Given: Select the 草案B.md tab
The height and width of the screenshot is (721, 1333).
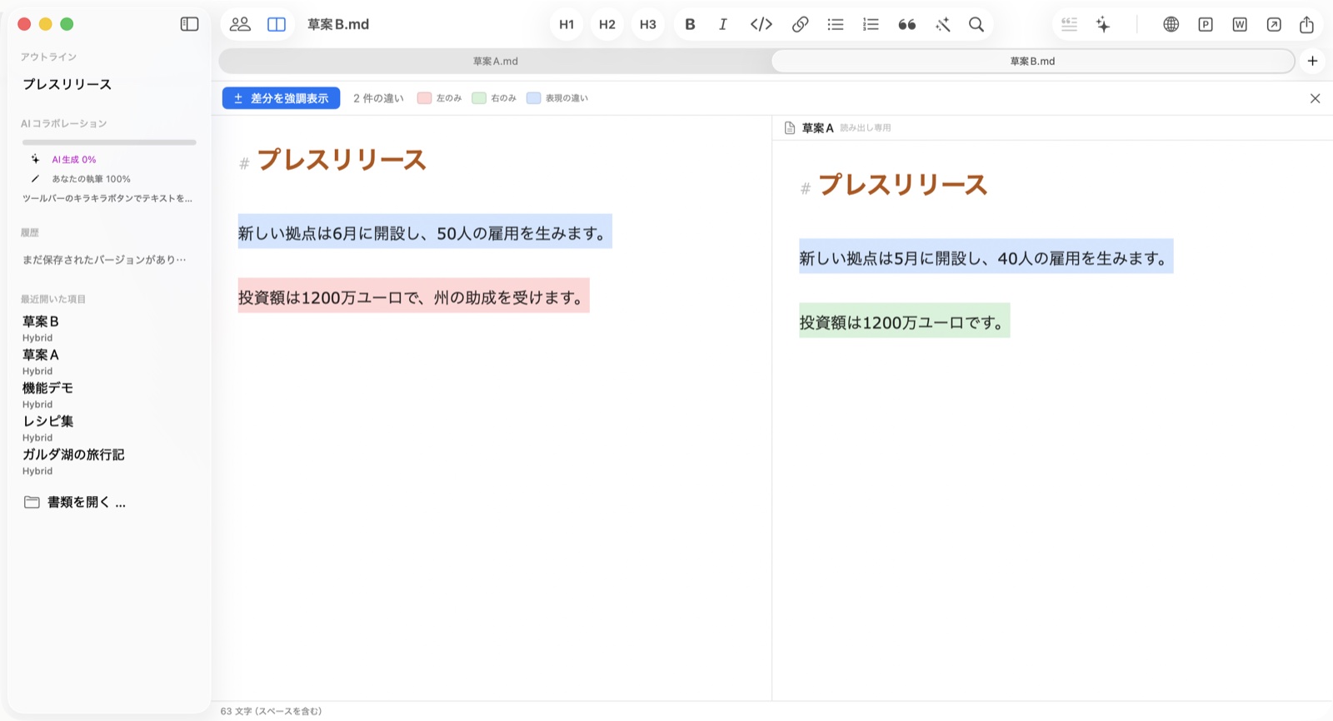Looking at the screenshot, I should (x=1032, y=61).
